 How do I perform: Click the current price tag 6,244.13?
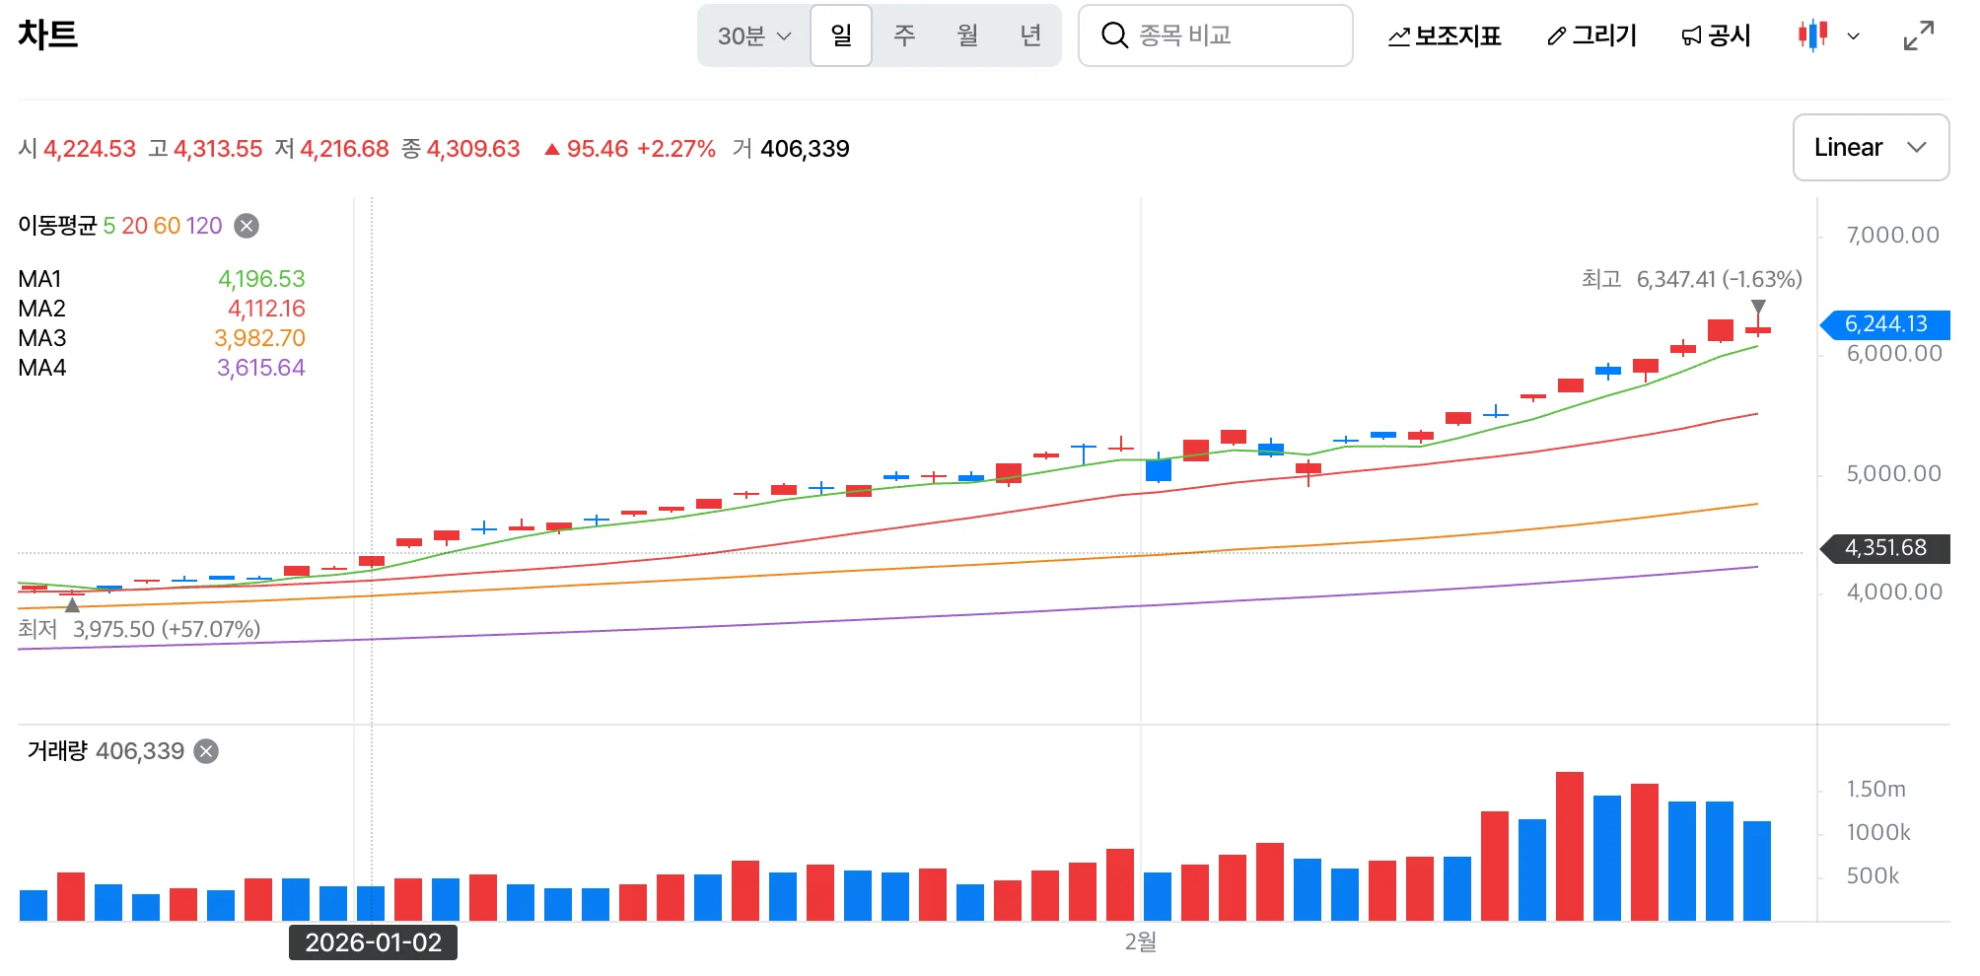click(1884, 324)
